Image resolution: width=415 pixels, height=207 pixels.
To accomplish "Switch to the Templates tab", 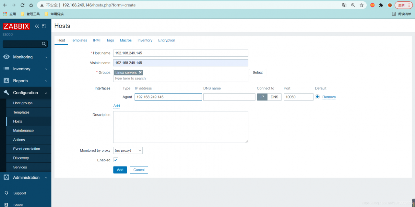I will tap(79, 40).
